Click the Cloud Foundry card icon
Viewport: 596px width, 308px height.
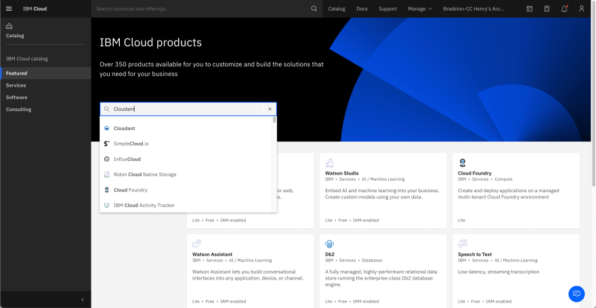(462, 163)
